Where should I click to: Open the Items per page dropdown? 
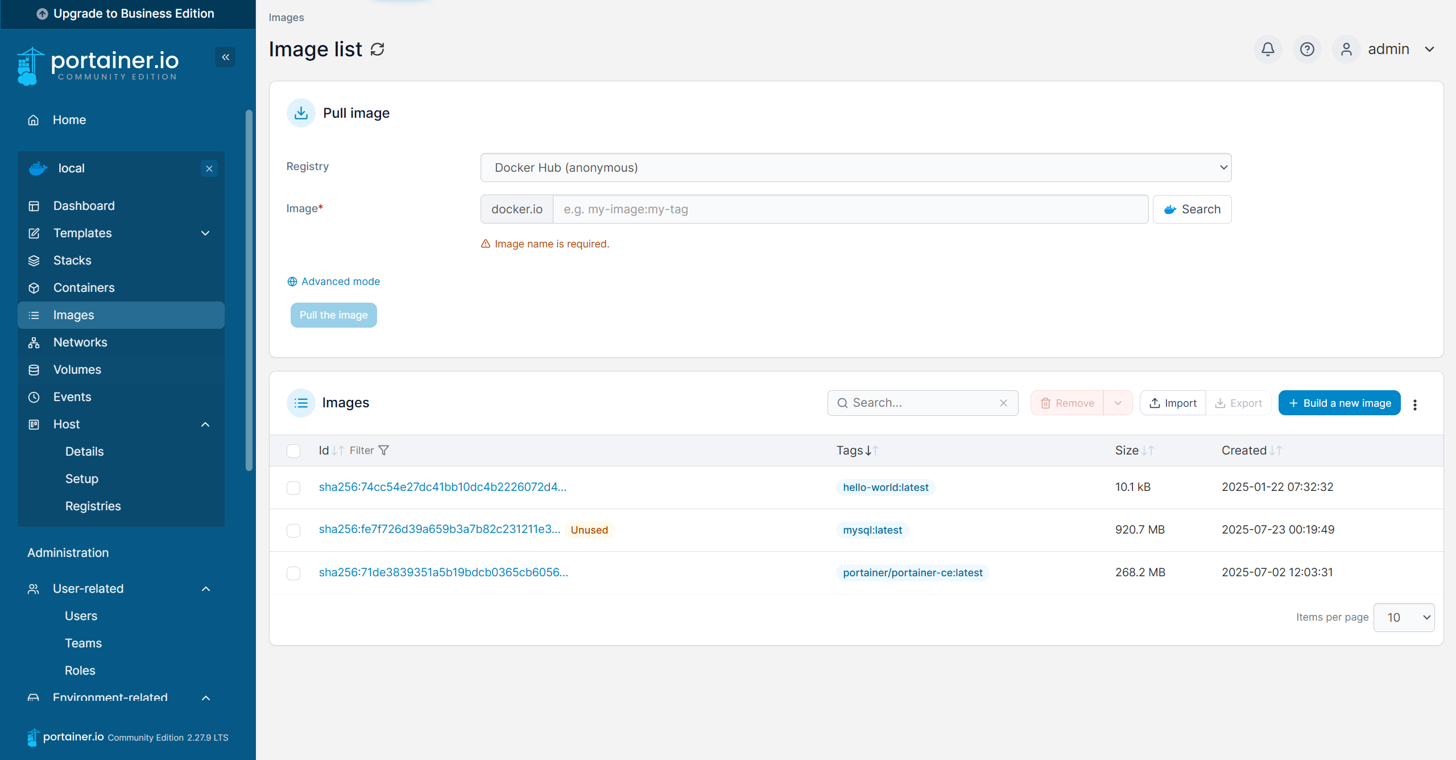(x=1404, y=617)
